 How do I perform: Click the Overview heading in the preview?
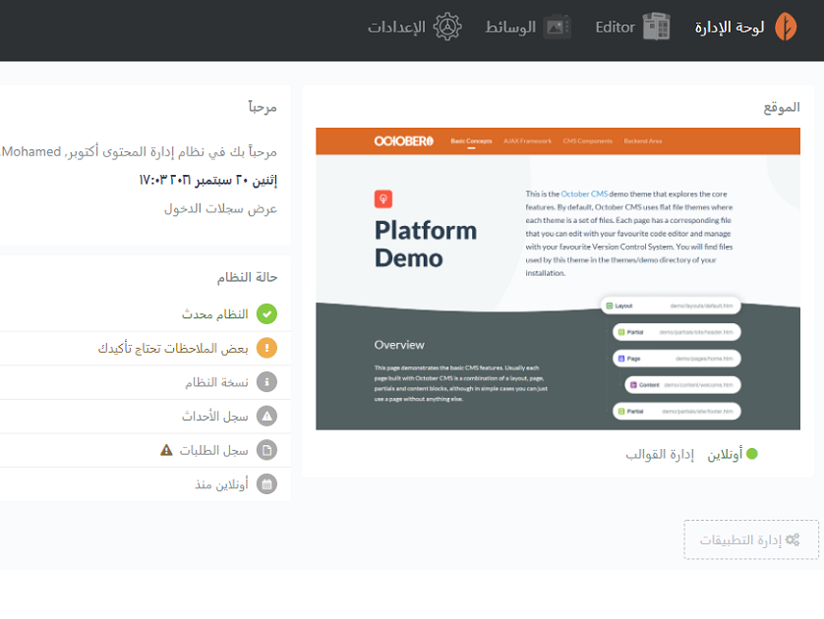click(399, 345)
